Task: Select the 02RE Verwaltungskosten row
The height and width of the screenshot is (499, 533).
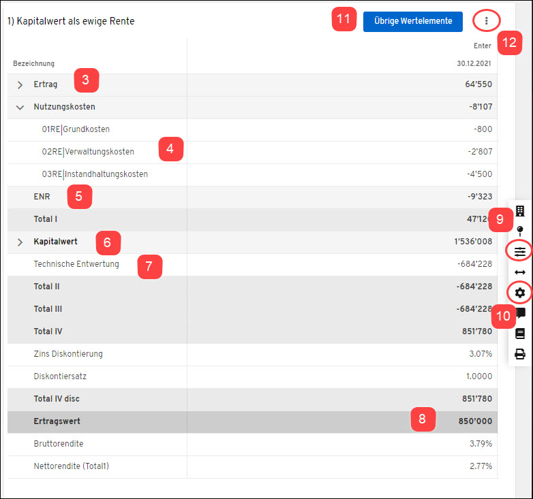Action: click(88, 152)
